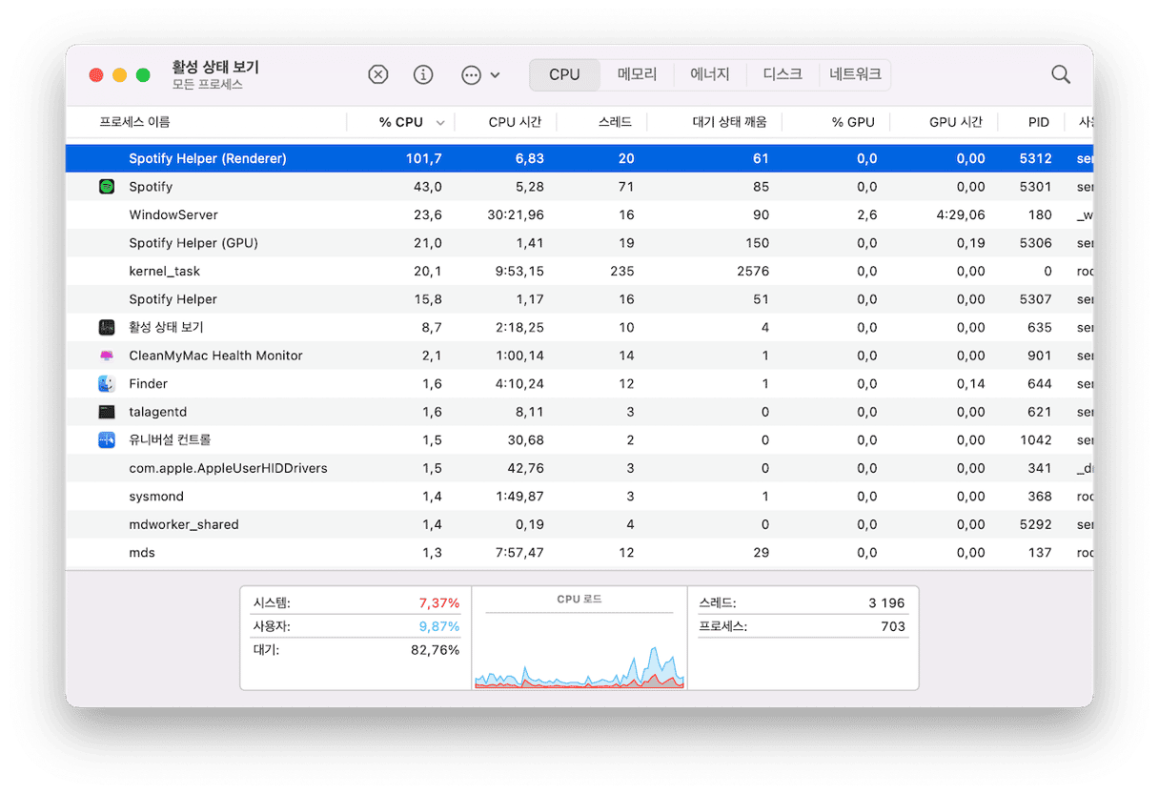Sort by the PID column header
Image resolution: width=1159 pixels, height=794 pixels.
pos(1038,122)
